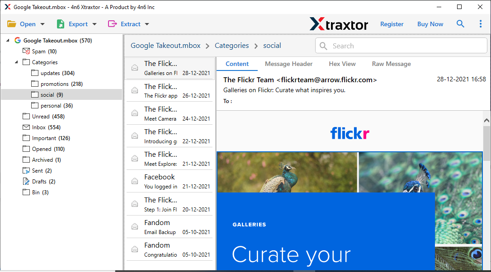Switch to the Hex View tab
Screen dimensions: 491x272
click(x=342, y=64)
